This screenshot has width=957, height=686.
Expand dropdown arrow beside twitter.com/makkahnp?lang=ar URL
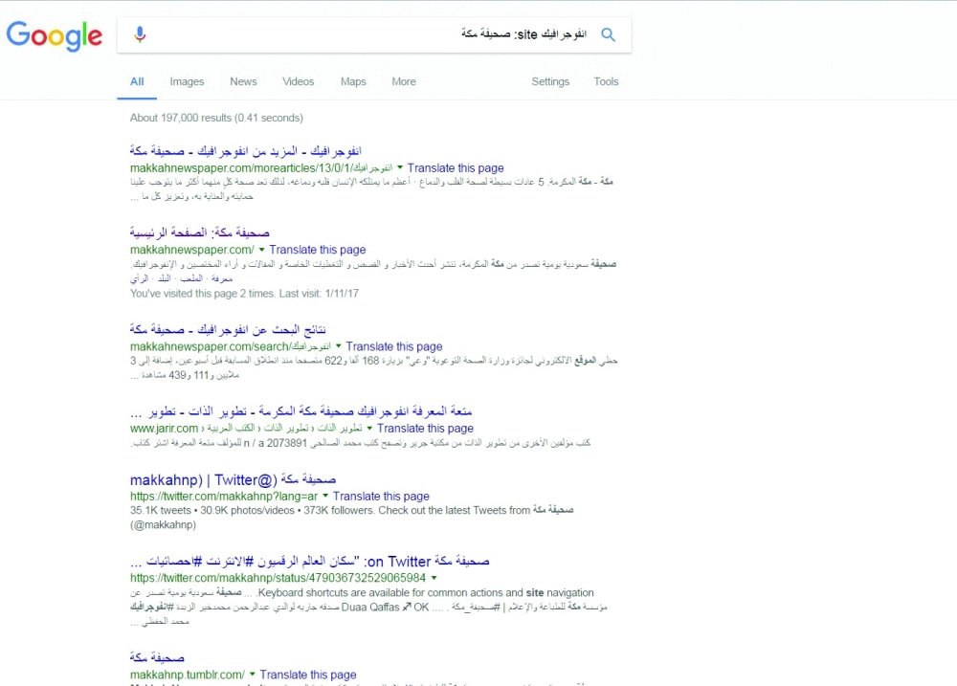pos(325,497)
